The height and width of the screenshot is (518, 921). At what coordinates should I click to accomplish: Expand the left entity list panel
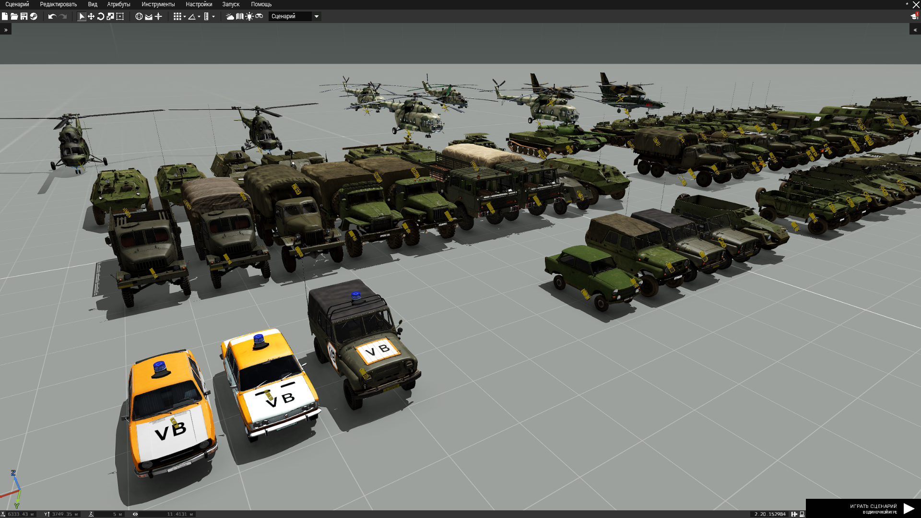[x=6, y=30]
